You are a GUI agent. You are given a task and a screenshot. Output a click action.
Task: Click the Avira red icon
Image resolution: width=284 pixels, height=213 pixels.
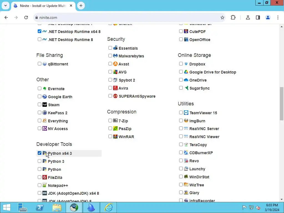click(115, 88)
